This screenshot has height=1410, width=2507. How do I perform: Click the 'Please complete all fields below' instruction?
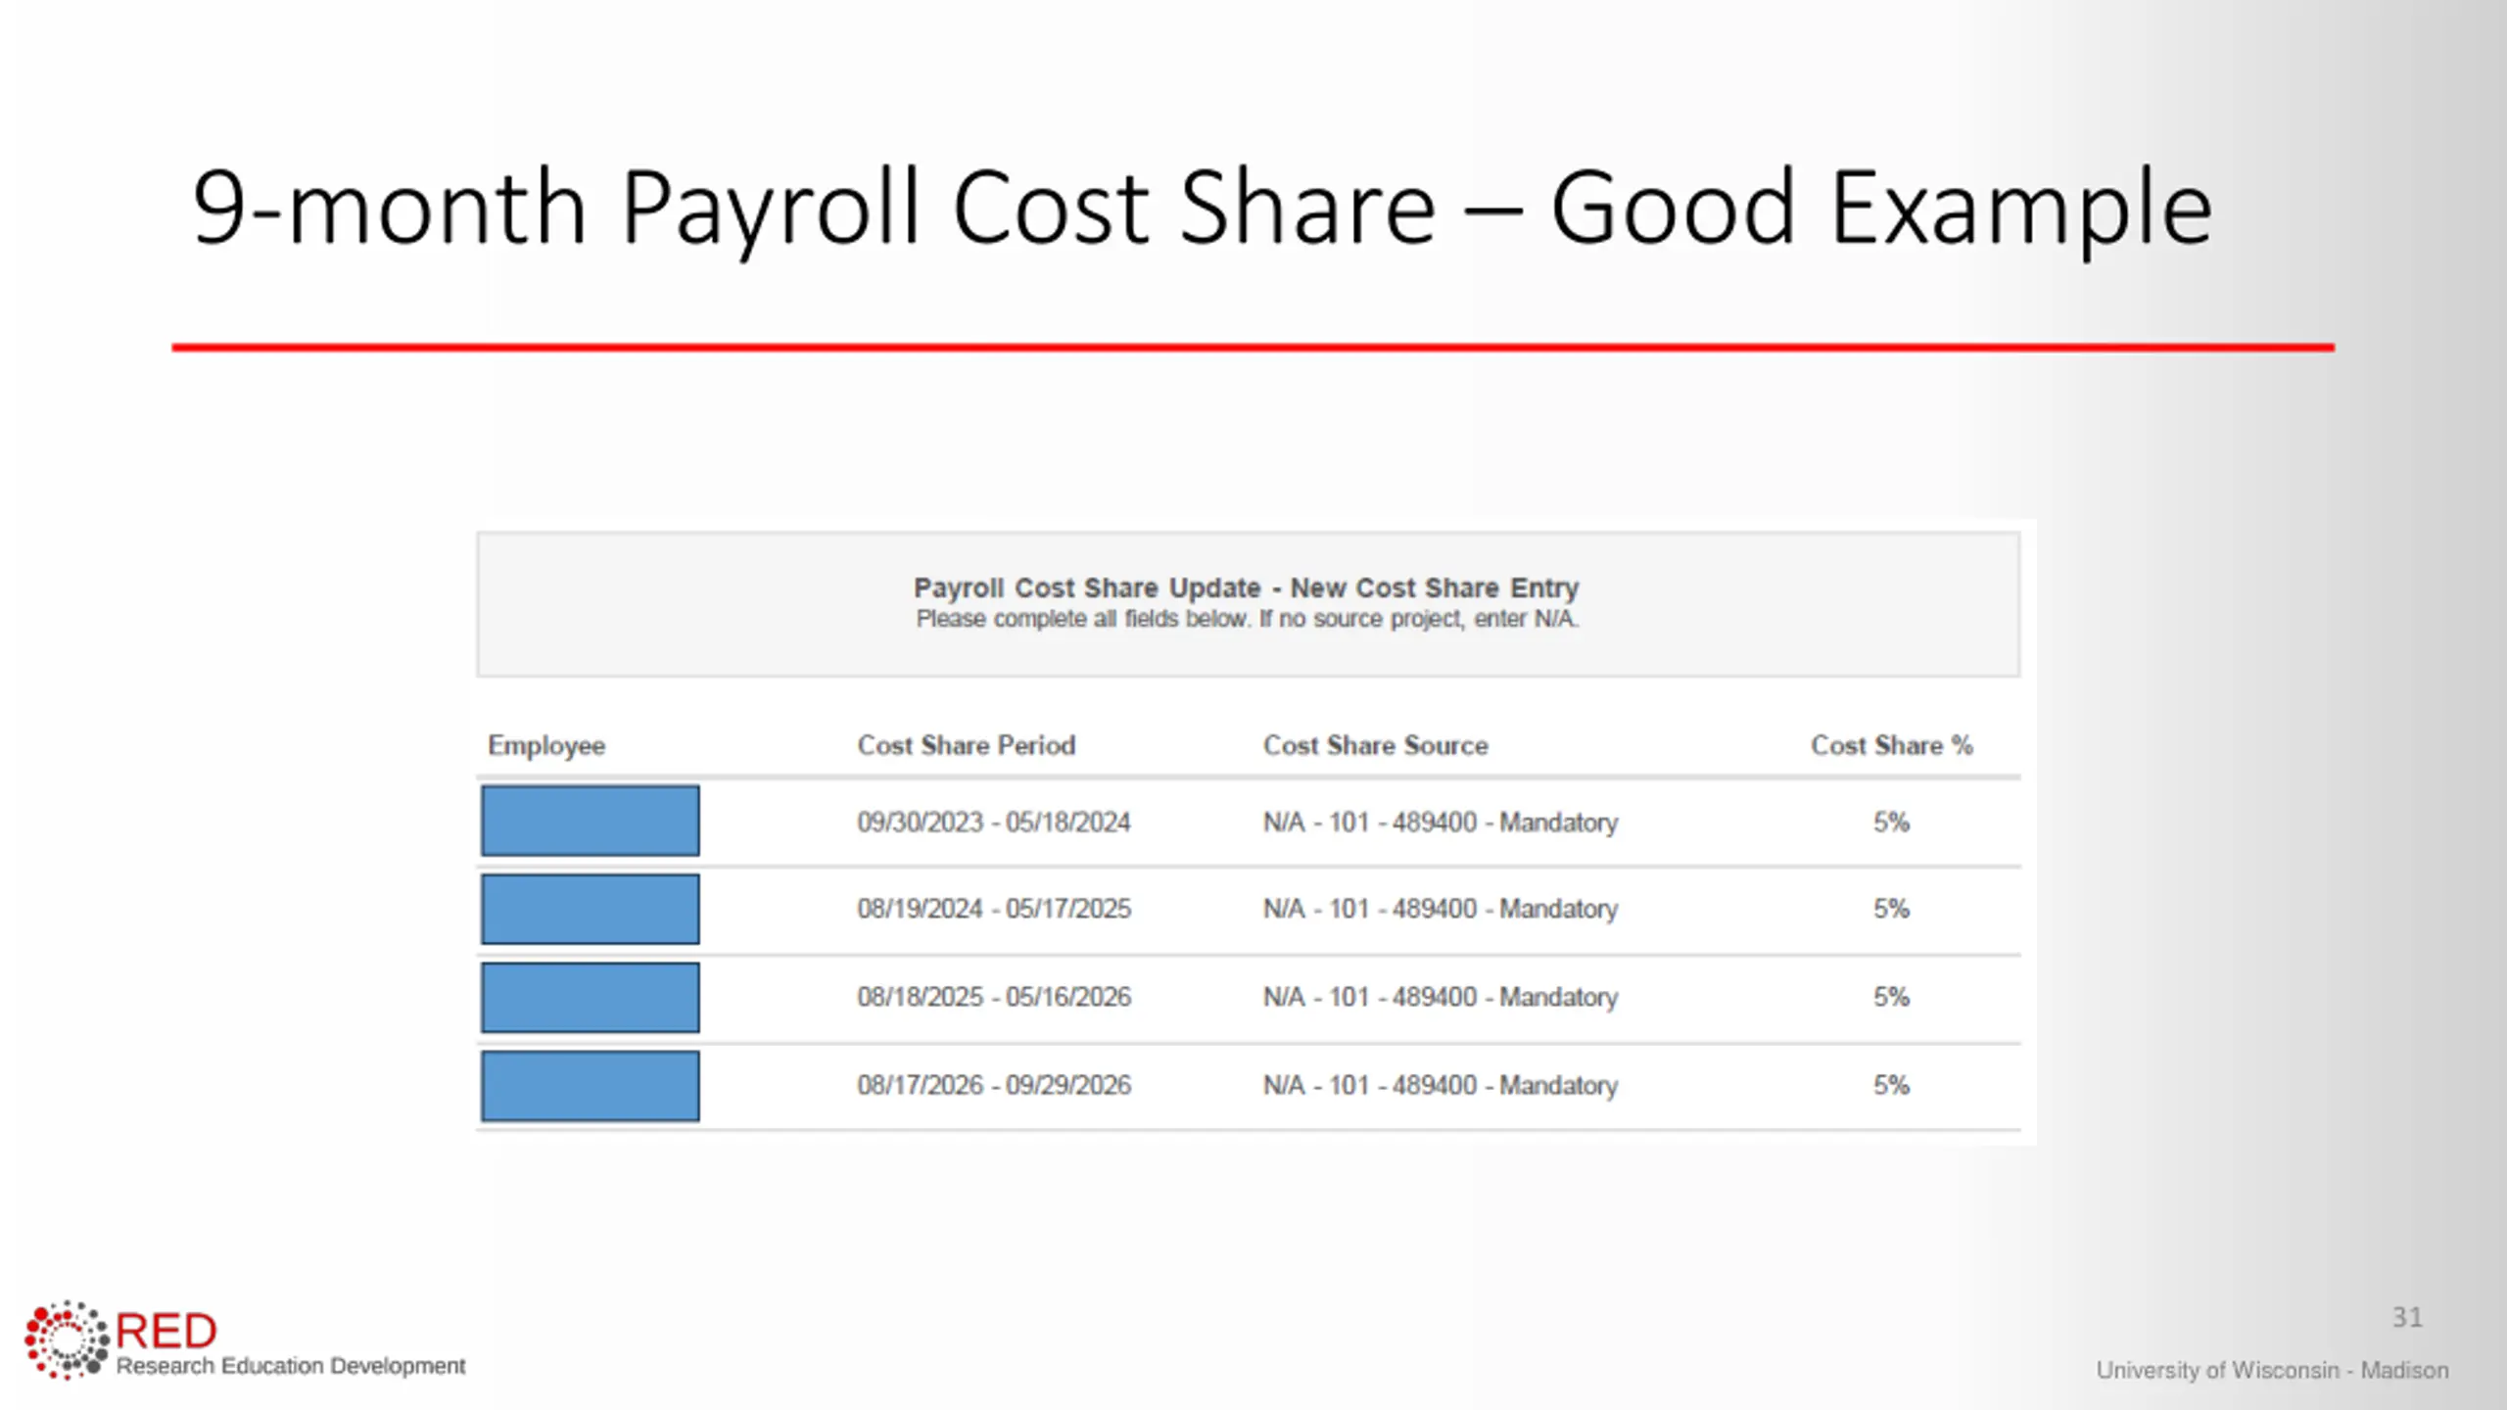1247,619
